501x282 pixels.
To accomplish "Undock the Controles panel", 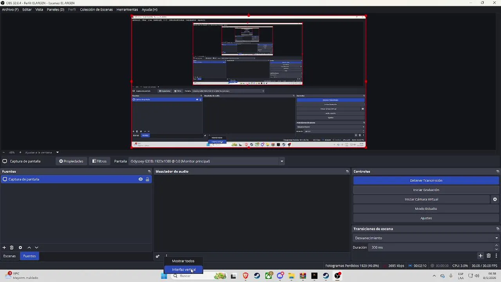I will 497,171.
